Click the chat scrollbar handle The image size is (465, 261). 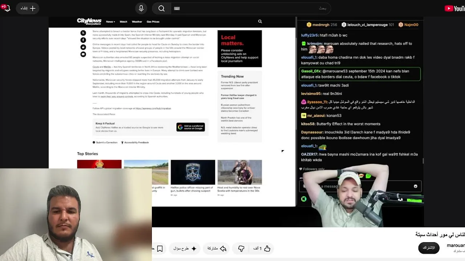(423, 161)
